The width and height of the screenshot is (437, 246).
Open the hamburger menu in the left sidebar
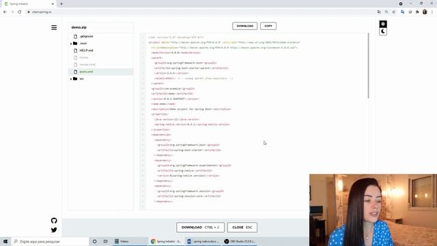(54, 27)
